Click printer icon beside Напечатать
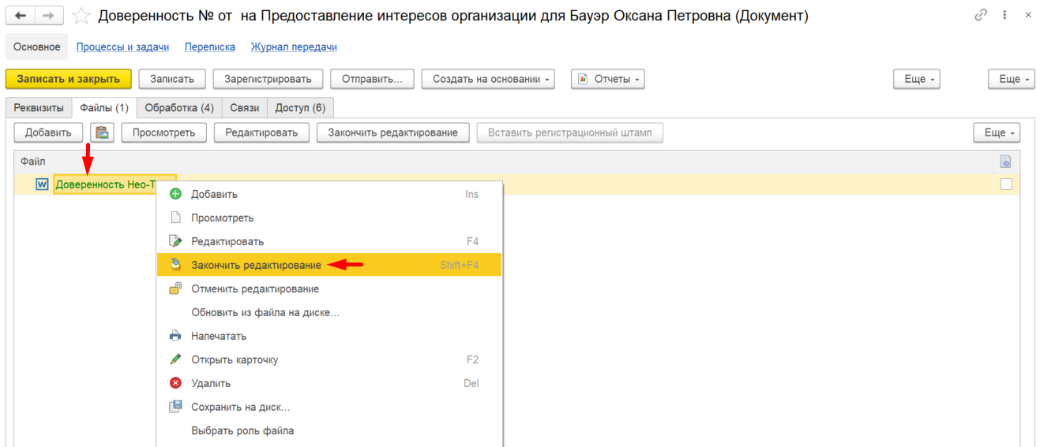 coord(176,336)
